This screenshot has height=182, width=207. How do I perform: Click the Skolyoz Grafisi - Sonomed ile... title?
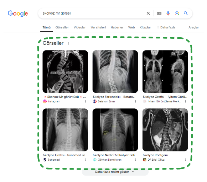point(65,155)
